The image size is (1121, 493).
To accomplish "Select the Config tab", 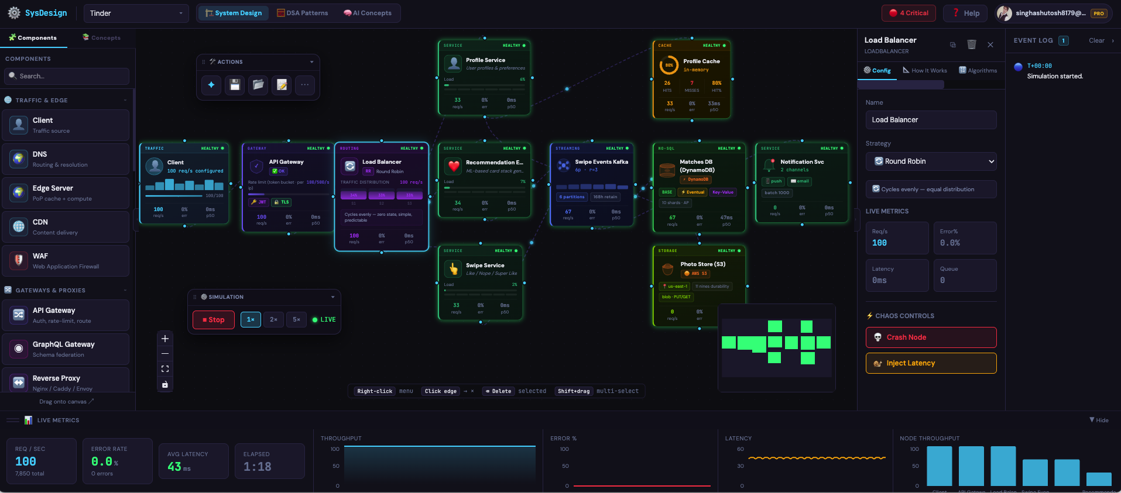I will click(x=877, y=70).
